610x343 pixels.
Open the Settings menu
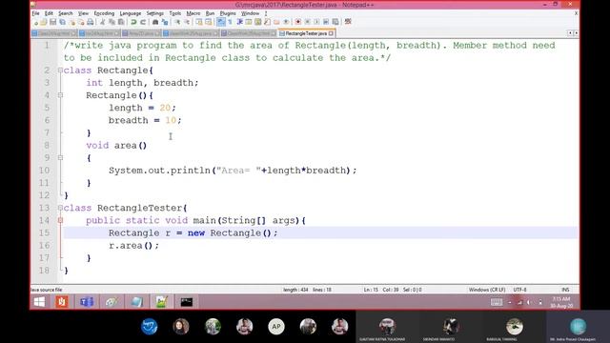(154, 13)
